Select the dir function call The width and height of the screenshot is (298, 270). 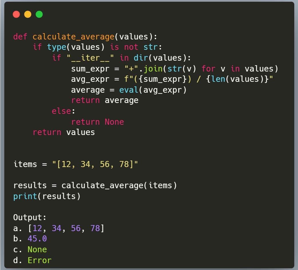point(140,57)
